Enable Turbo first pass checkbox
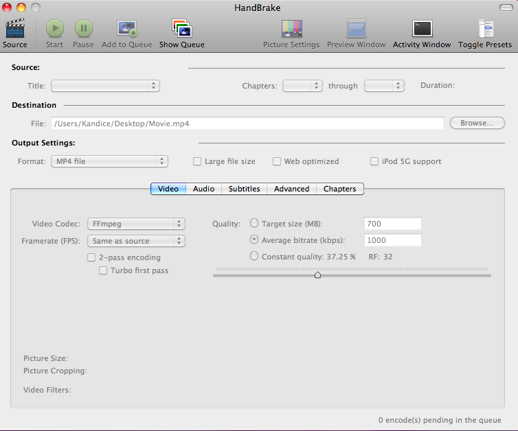Viewport: 518px width, 431px height. (x=103, y=270)
